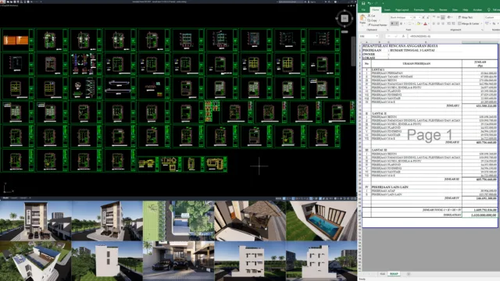500x281 pixels.
Task: Toggle Wrap Text in Alignment group
Action: coord(466,17)
